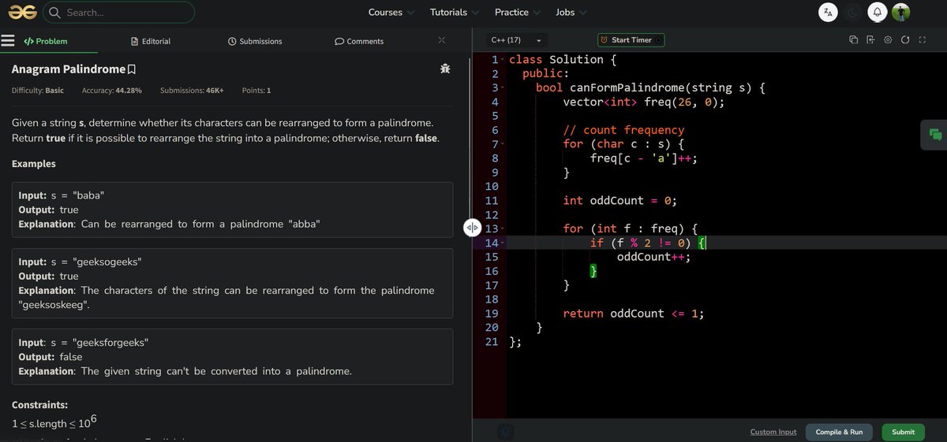The height and width of the screenshot is (442, 947).
Task: Click the Output: false line
Action: point(50,357)
